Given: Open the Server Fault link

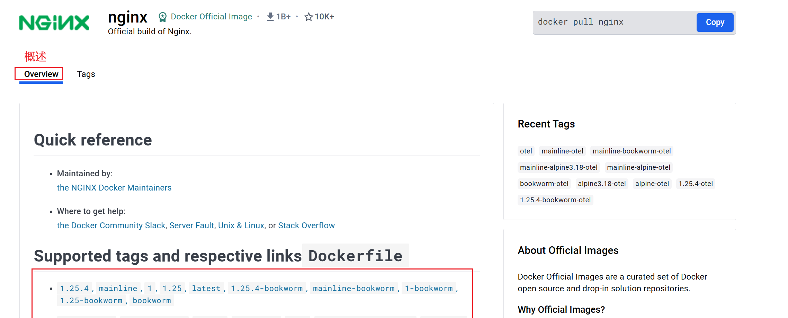Looking at the screenshot, I should [191, 226].
